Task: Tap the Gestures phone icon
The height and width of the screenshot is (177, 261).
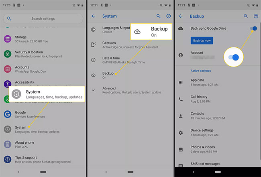Action: point(94,45)
